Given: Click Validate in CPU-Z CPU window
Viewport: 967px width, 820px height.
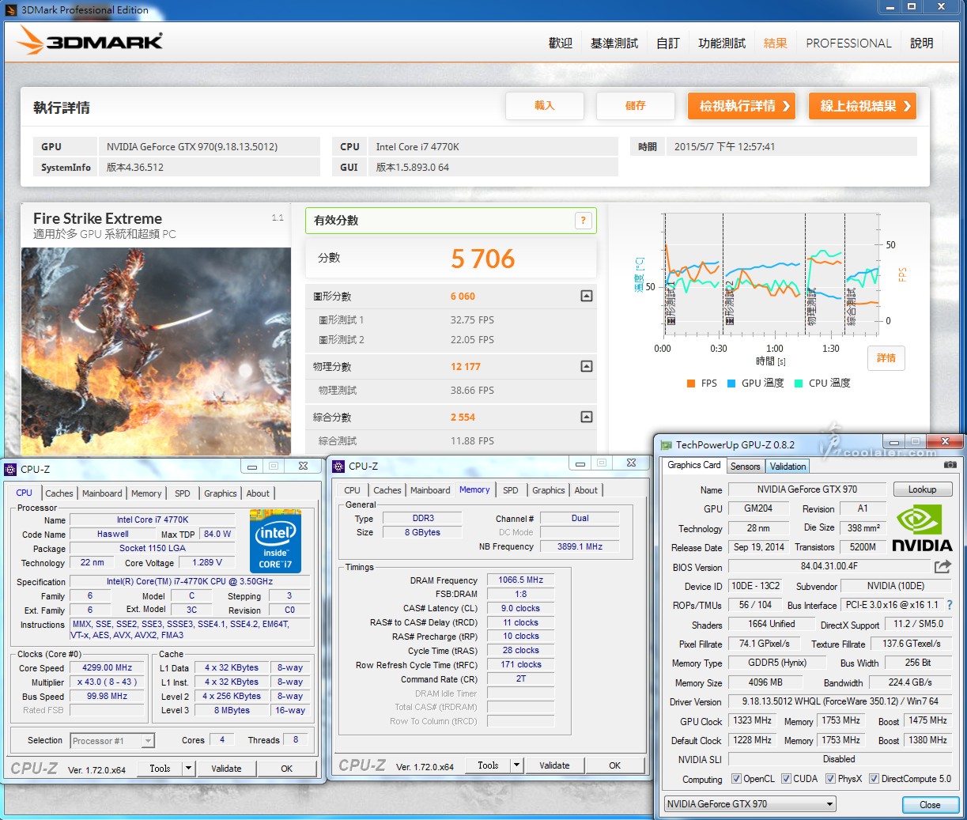Looking at the screenshot, I should click(x=226, y=768).
